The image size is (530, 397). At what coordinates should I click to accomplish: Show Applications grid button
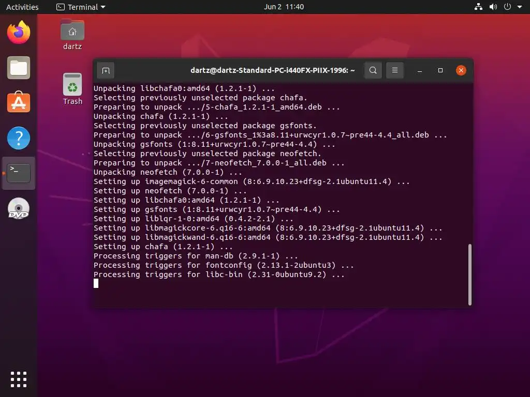coord(19,379)
